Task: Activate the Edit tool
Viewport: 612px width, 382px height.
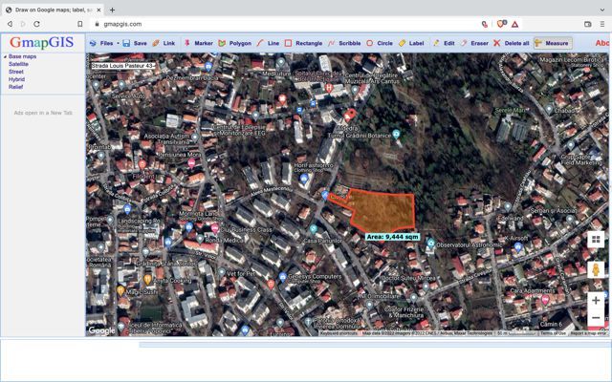Action: tap(444, 43)
